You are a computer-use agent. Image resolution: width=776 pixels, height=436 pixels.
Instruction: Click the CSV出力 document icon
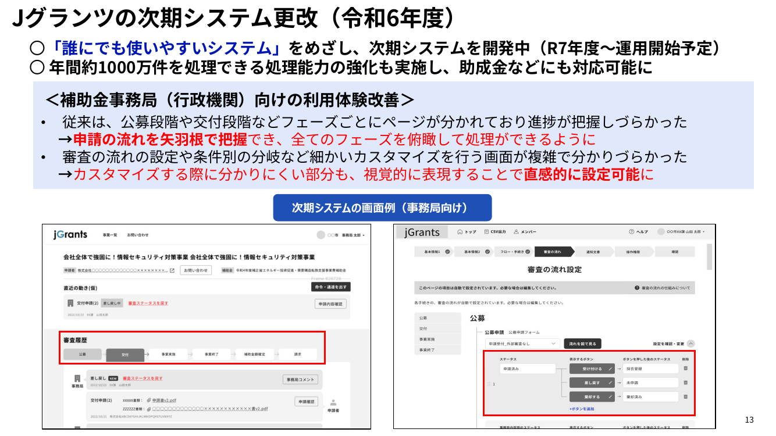tap(486, 232)
